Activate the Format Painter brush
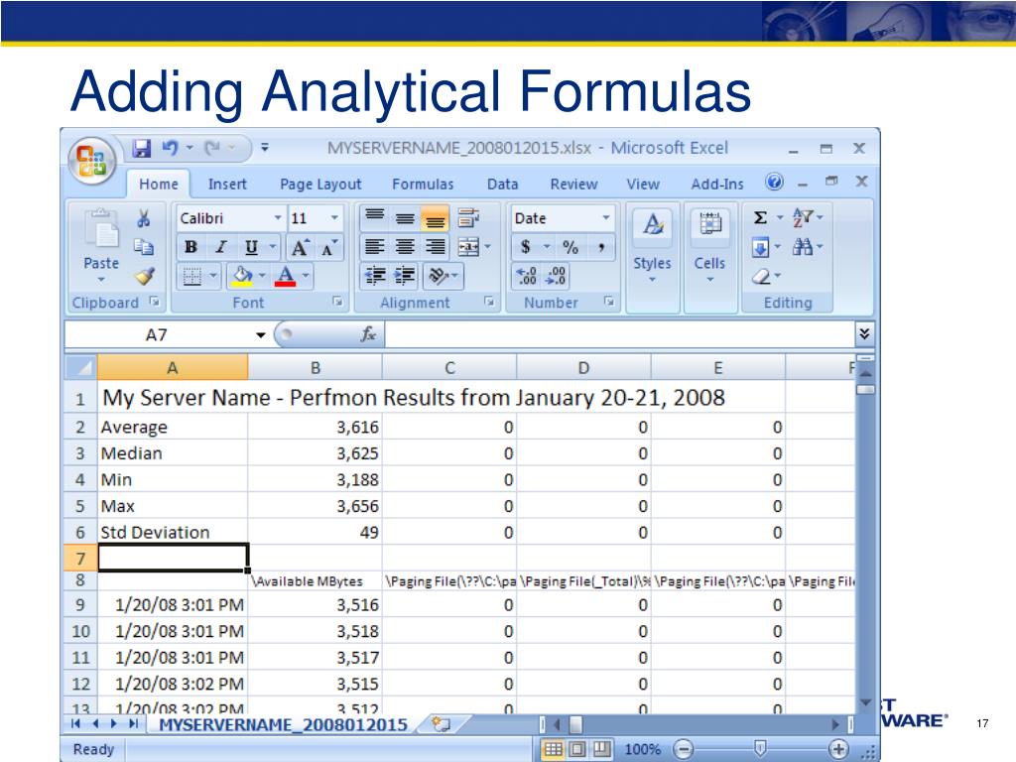 coord(144,277)
